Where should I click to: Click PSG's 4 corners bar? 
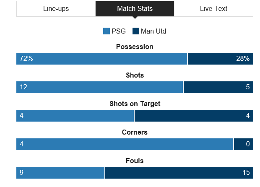tap(125, 144)
